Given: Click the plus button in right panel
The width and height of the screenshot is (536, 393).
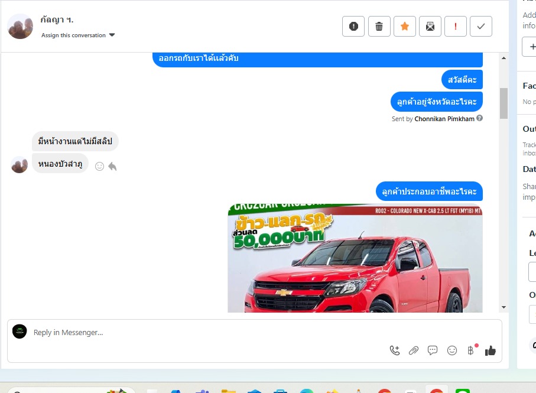Looking at the screenshot, I should [531, 47].
